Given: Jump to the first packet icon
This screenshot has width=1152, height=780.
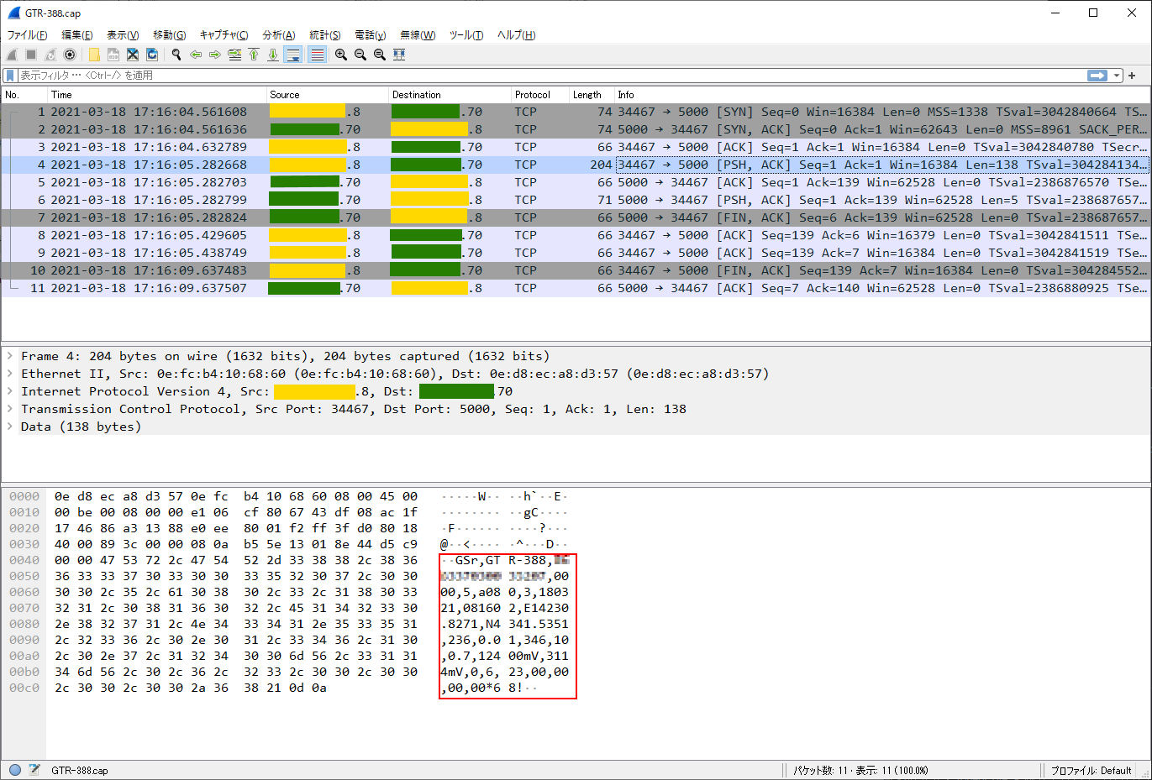Looking at the screenshot, I should click(254, 55).
